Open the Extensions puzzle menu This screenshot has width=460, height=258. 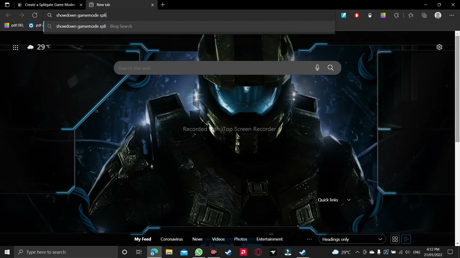tap(396, 15)
